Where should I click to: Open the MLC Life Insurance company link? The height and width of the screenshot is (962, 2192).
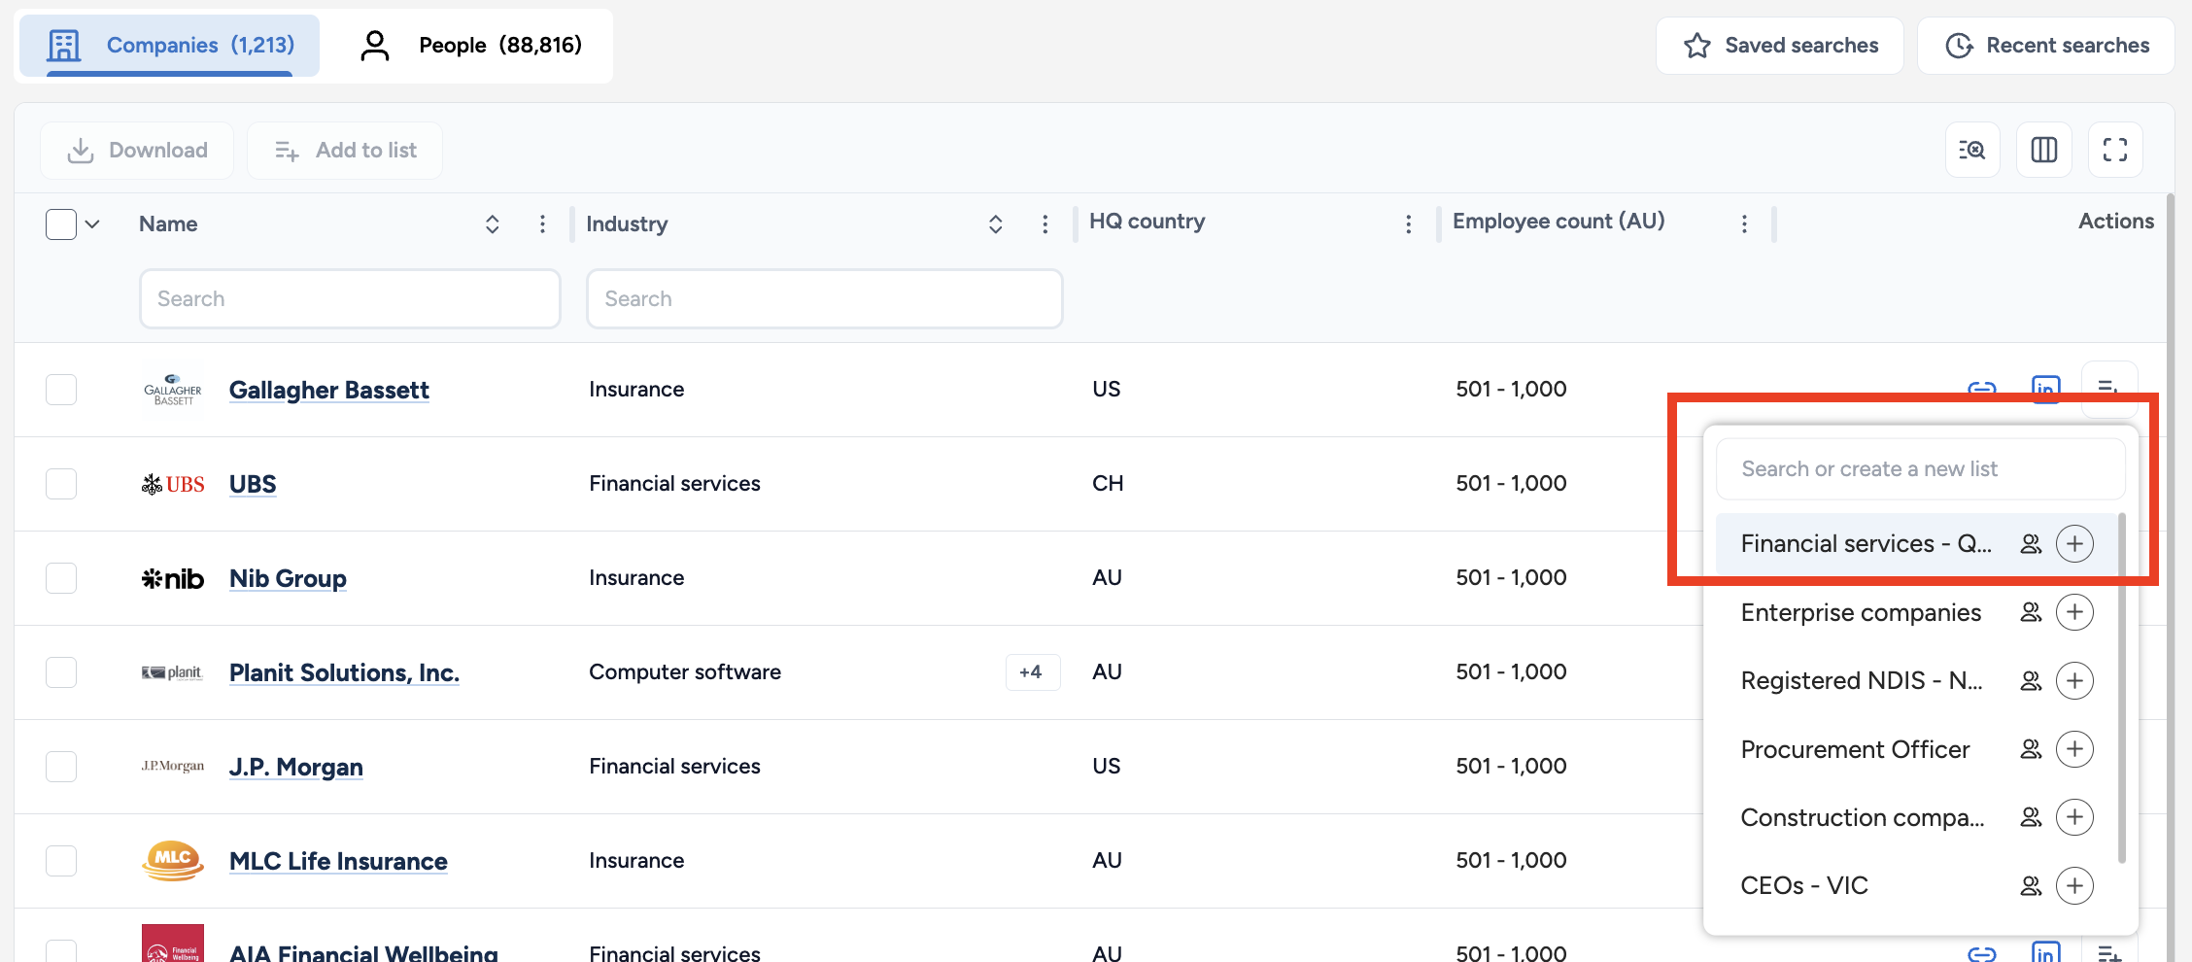[x=338, y=861]
